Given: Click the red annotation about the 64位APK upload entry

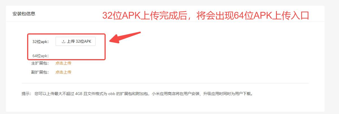Looking at the screenshot, I should 206,15.
